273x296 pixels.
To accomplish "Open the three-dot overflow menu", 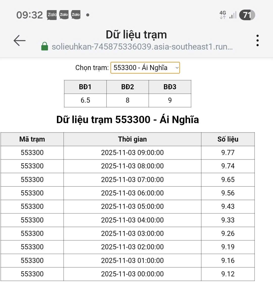I will pos(257,40).
